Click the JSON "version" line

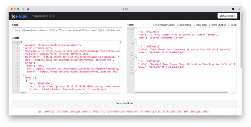click(x=52, y=45)
